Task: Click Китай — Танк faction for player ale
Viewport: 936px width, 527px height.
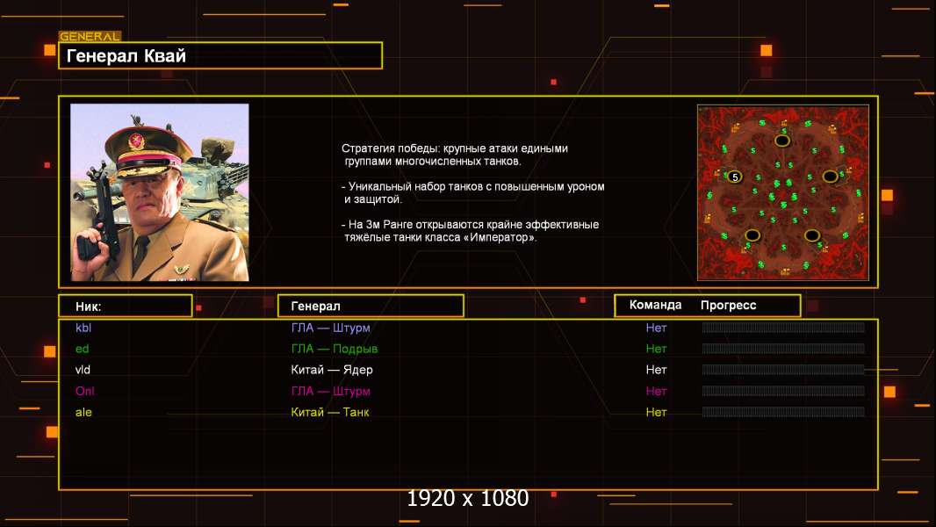Action: click(x=330, y=412)
